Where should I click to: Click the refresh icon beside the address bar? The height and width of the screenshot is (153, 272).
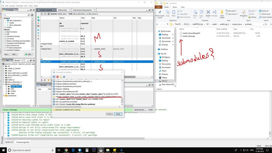pyautogui.click(x=266, y=24)
